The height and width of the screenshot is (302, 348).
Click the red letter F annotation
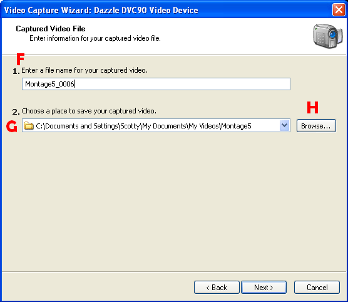tap(21, 59)
